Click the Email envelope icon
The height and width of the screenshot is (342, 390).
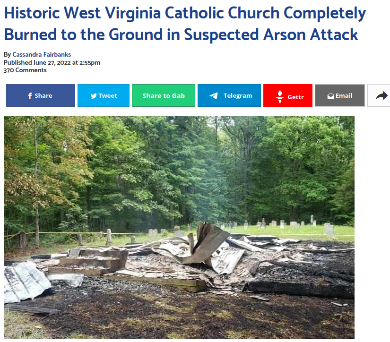click(x=330, y=96)
